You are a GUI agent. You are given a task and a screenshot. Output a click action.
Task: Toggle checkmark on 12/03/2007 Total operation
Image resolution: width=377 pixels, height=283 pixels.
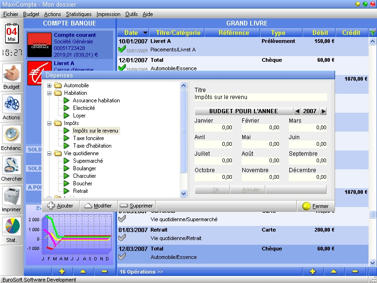122,257
